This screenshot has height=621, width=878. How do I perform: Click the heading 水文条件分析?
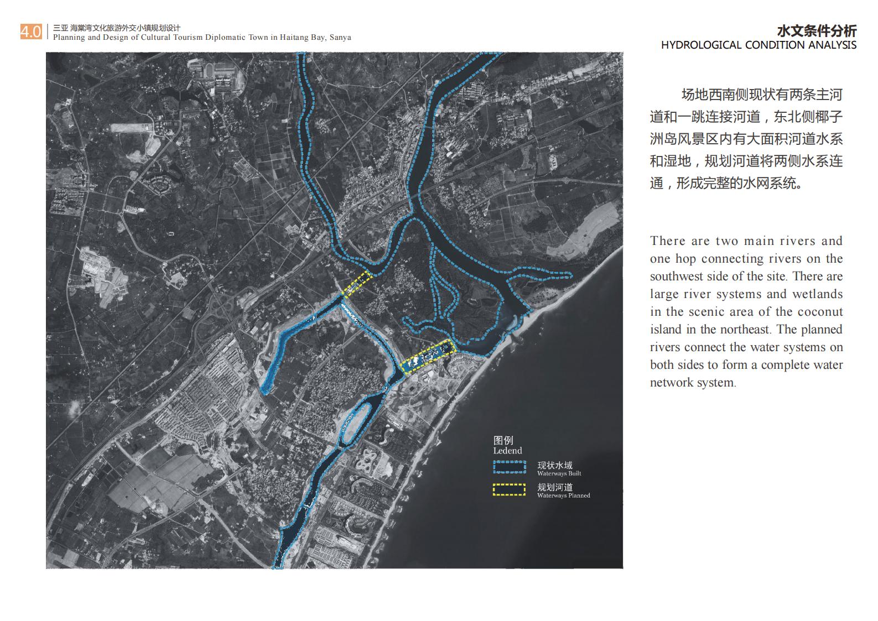(817, 30)
